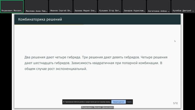Viewport: 195px width, 110px height.
Task: Select Кулябов Дмитрий participant tile
Action: click(183, 6)
